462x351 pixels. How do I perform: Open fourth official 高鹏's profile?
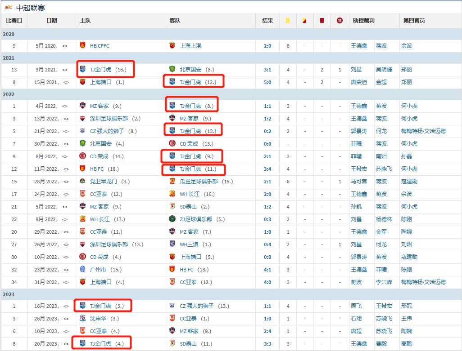click(x=406, y=344)
